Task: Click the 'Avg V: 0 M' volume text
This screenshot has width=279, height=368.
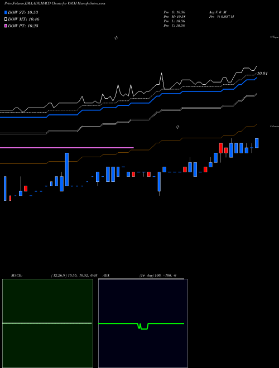Action: [x=217, y=12]
